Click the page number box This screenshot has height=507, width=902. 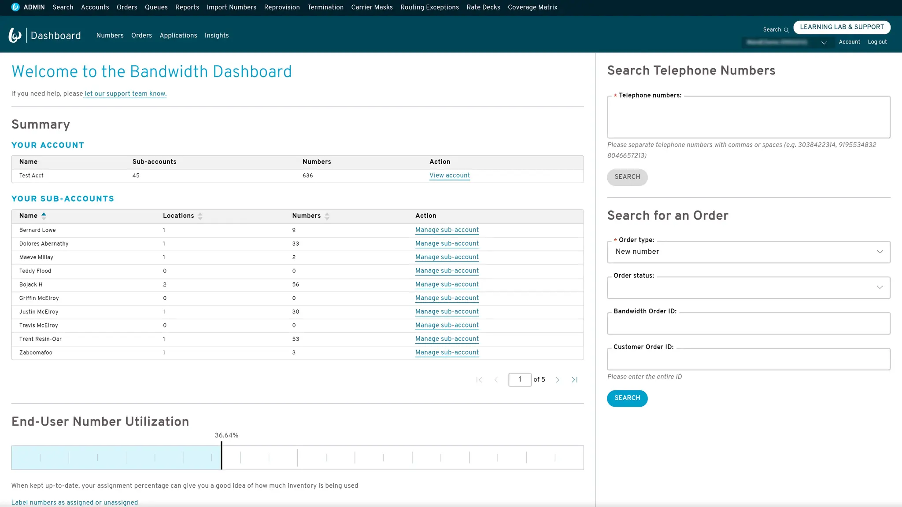coord(520,379)
